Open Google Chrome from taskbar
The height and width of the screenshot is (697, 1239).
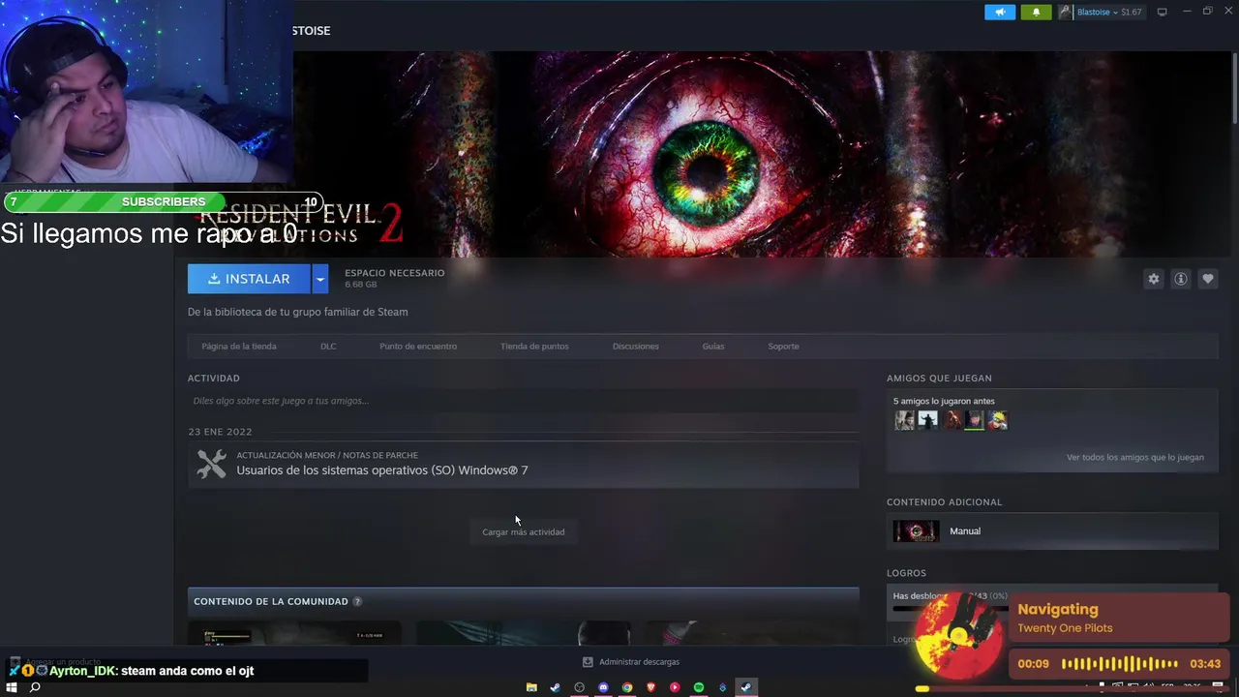[x=627, y=687]
